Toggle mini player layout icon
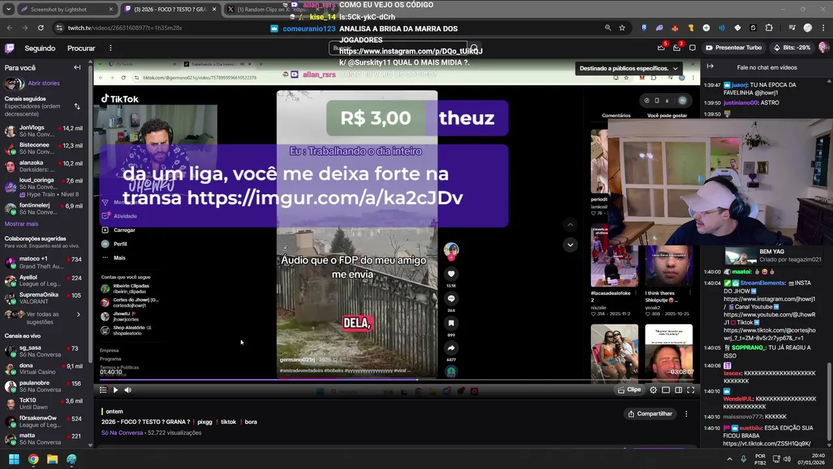833x469 pixels. (666, 390)
